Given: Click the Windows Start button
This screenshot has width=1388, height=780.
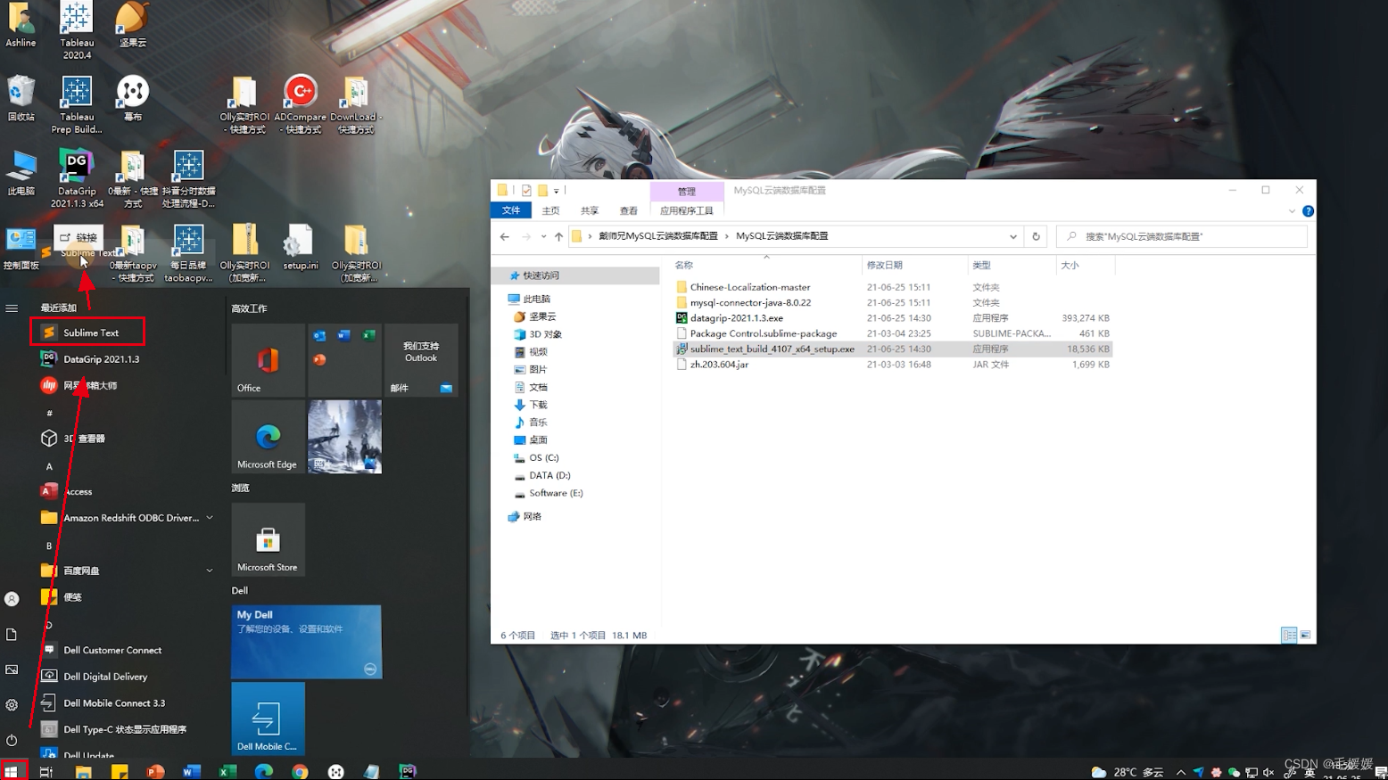Looking at the screenshot, I should click(x=12, y=771).
